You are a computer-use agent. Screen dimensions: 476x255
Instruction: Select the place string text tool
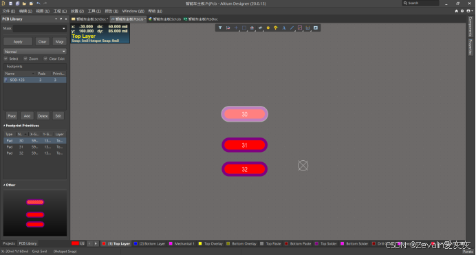point(284,28)
